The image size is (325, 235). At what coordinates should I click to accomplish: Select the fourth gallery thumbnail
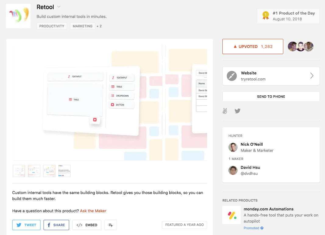[65, 171]
